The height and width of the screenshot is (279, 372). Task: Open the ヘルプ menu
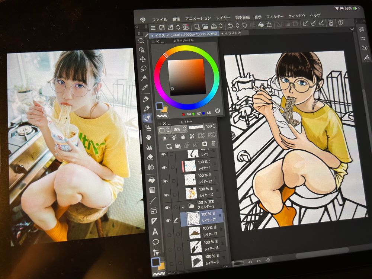coord(315,16)
